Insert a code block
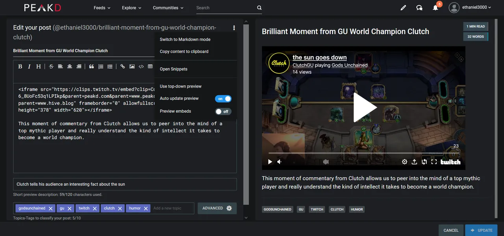 pyautogui.click(x=141, y=66)
